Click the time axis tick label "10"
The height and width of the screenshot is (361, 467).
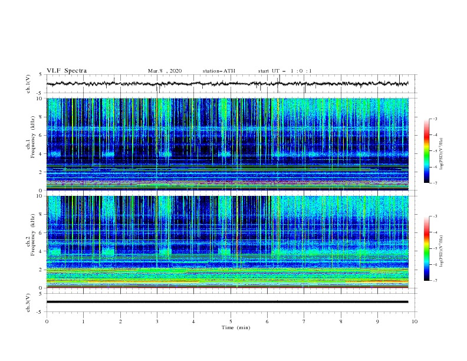tap(415, 321)
